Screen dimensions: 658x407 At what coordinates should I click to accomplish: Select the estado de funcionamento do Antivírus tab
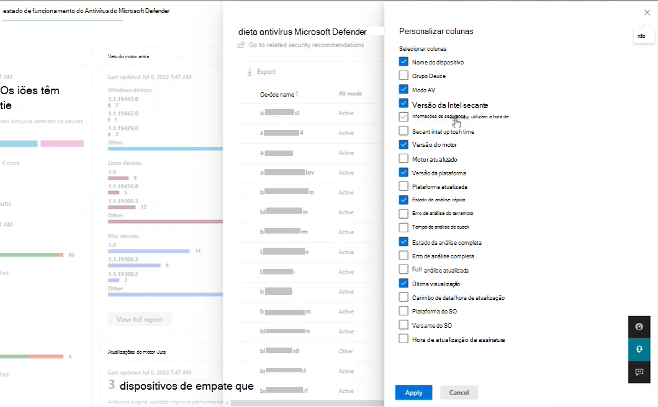click(x=86, y=11)
